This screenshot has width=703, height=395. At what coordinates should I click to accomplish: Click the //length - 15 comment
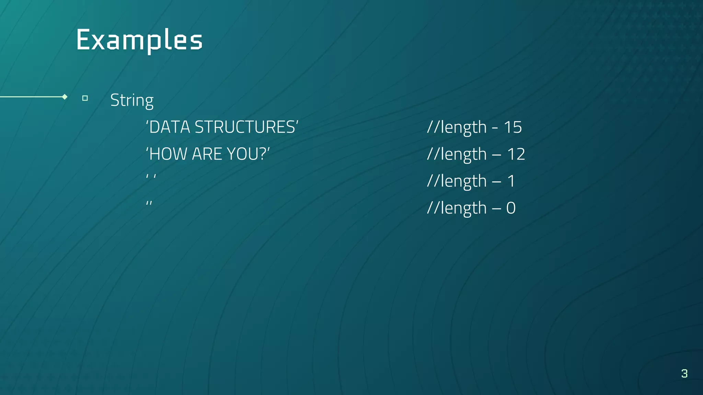[x=474, y=128]
